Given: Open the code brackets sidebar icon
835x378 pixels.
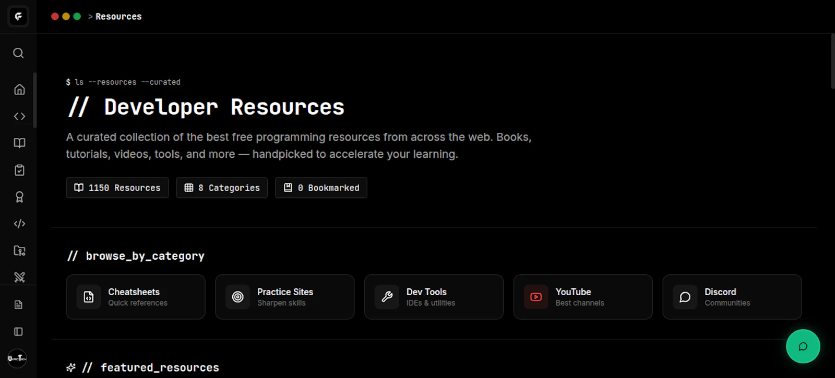Looking at the screenshot, I should click(19, 116).
